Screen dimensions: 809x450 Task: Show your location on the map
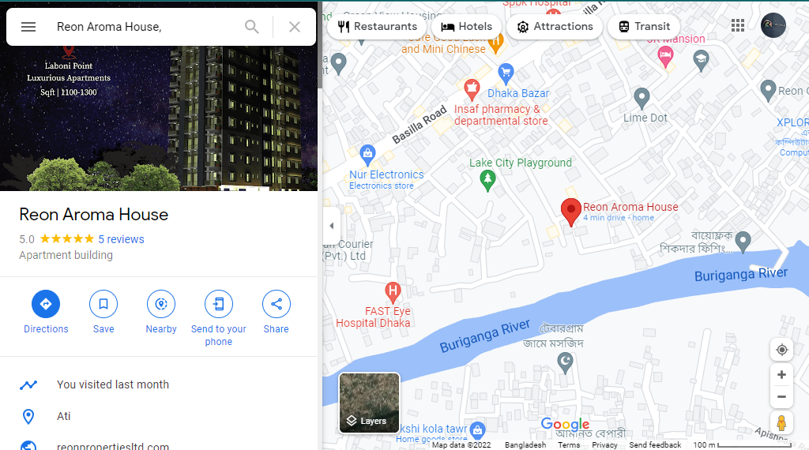pos(781,350)
